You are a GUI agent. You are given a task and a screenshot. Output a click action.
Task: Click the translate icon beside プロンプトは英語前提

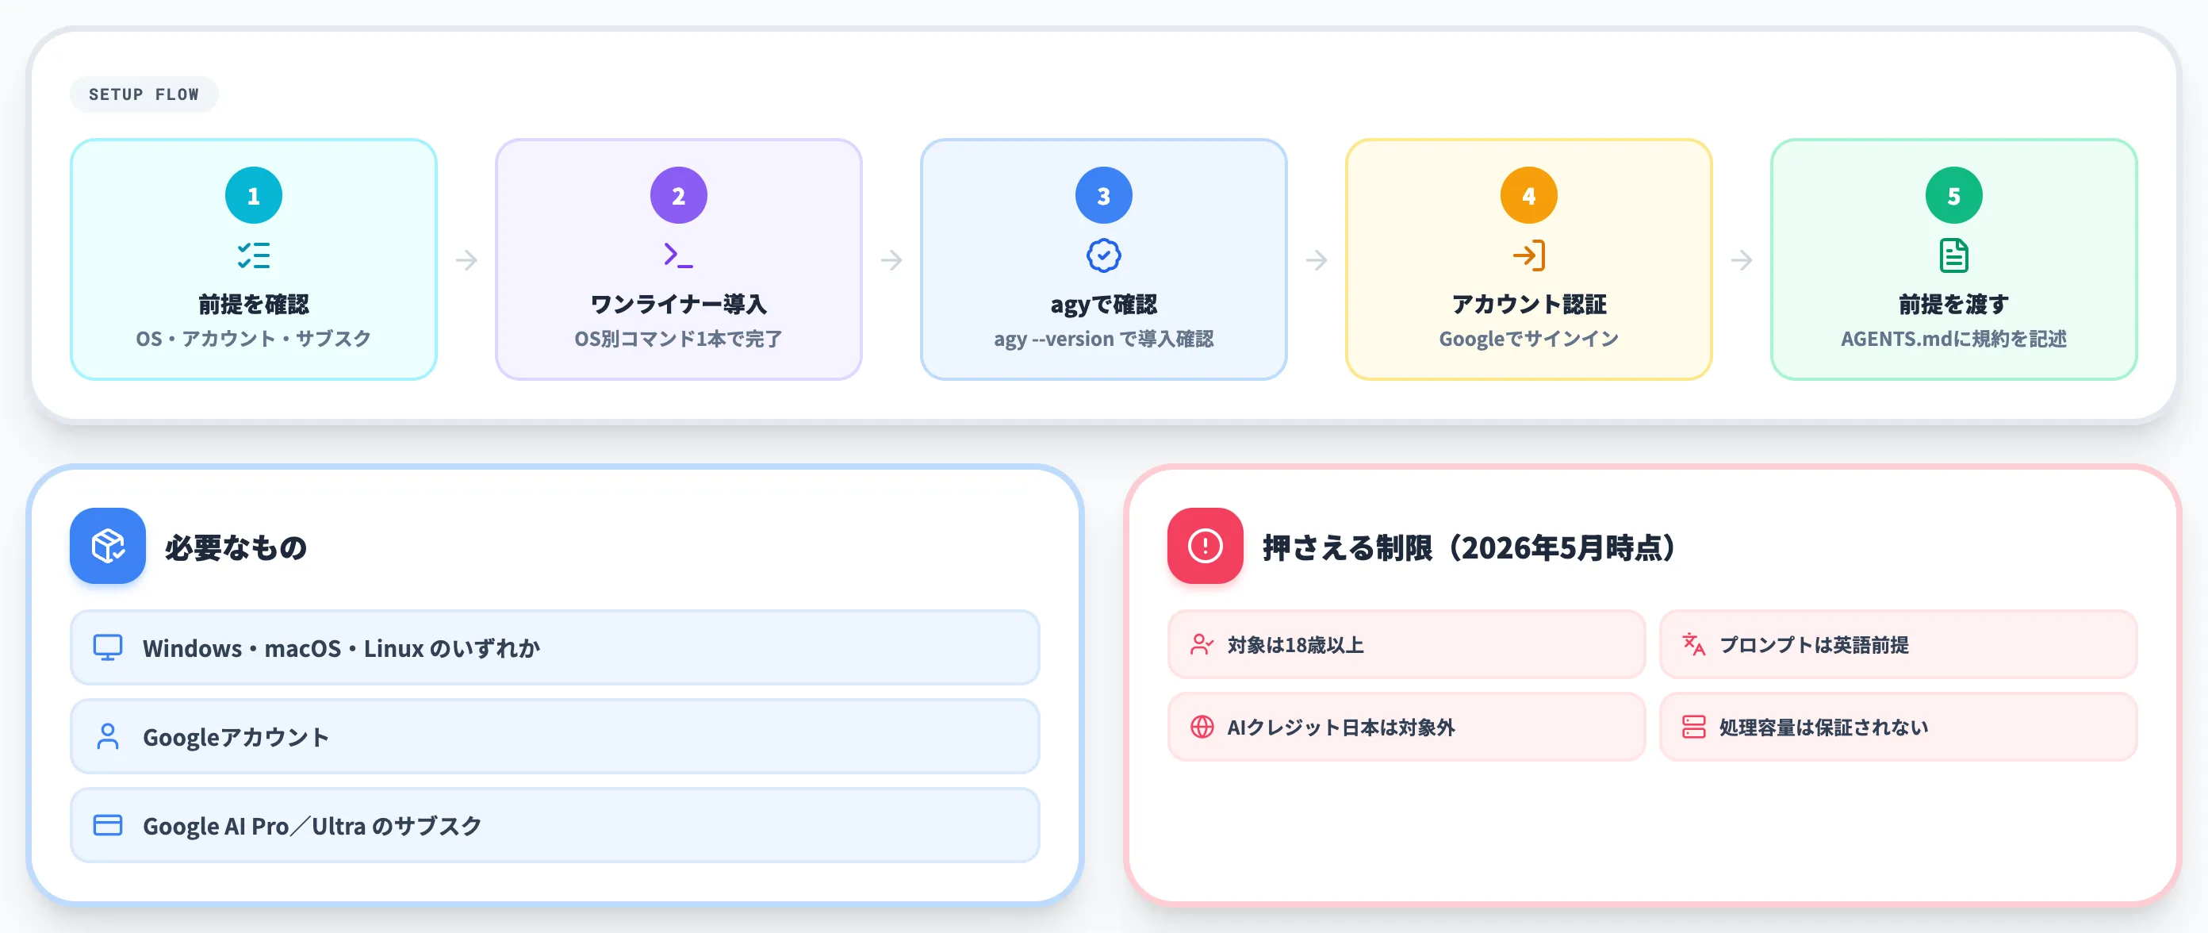point(1694,644)
